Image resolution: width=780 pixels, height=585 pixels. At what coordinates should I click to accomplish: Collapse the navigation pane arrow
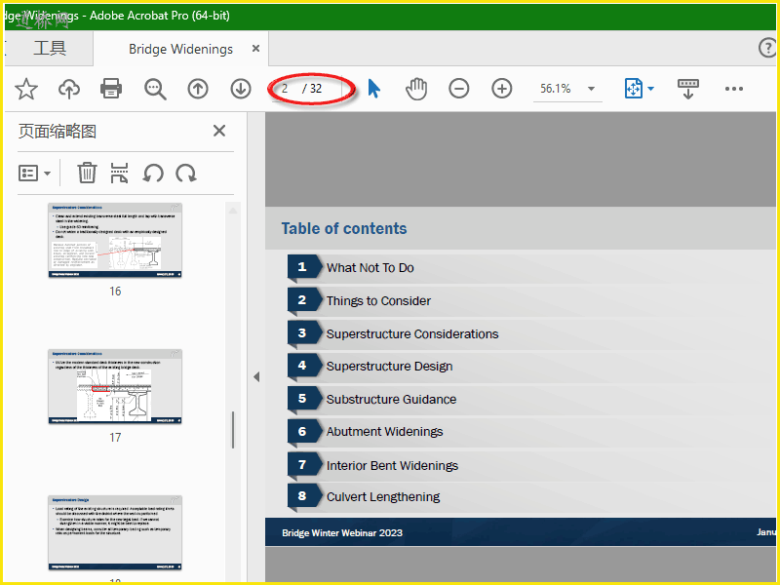click(256, 377)
